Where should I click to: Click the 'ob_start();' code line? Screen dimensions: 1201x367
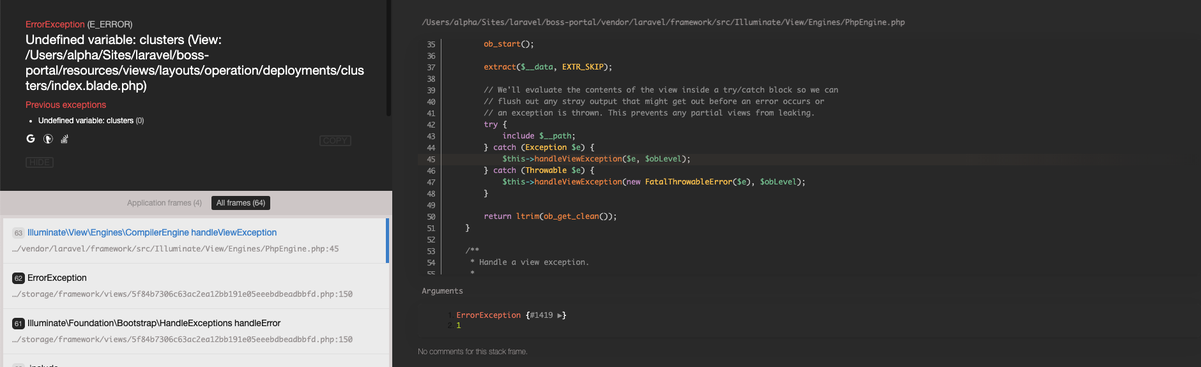[509, 44]
